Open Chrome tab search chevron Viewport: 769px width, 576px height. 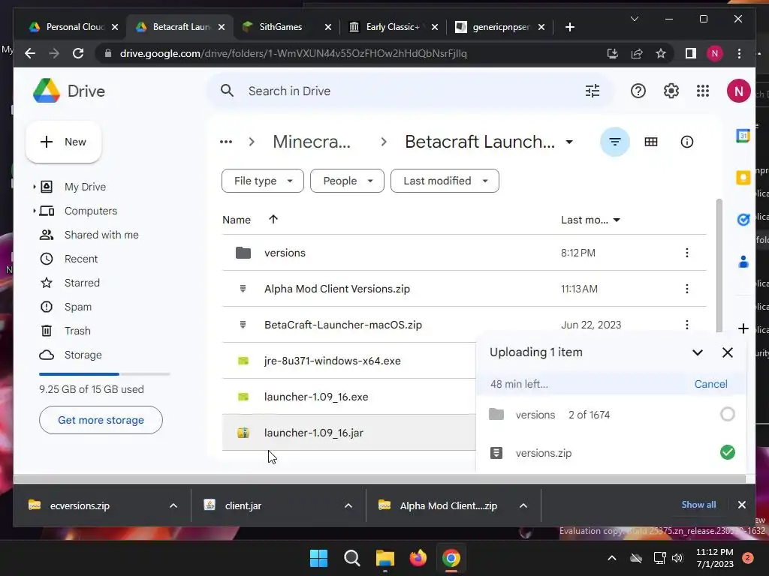point(634,19)
